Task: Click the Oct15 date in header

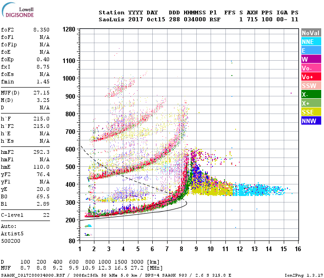Action: (x=156, y=19)
